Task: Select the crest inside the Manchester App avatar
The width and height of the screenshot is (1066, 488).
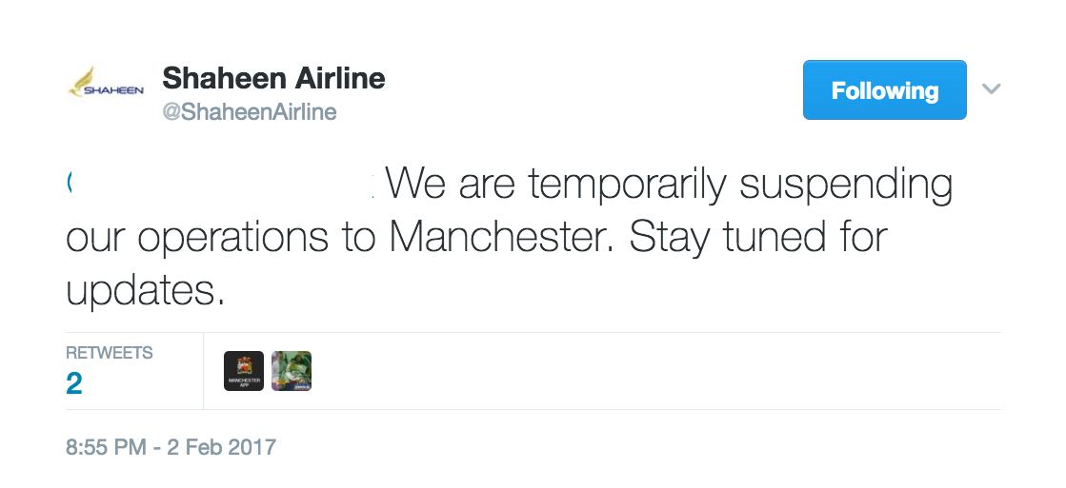Action: 243,365
